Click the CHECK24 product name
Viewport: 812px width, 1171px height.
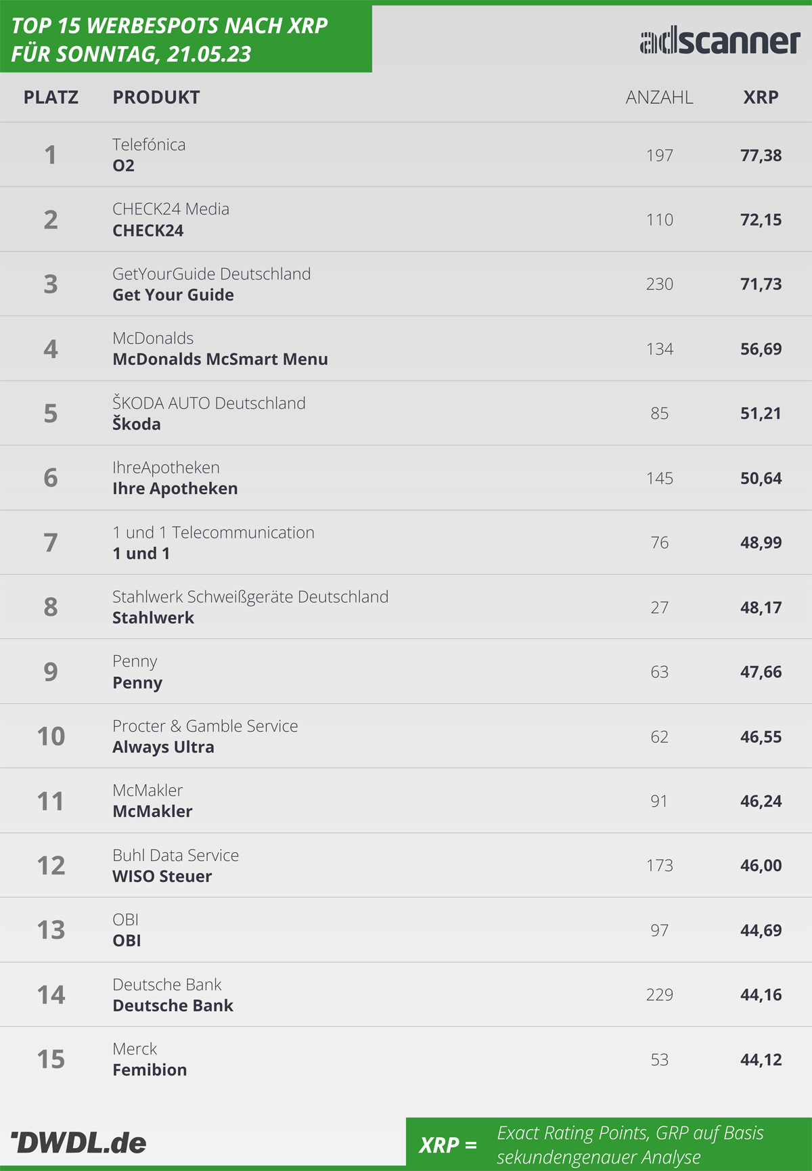(x=148, y=231)
